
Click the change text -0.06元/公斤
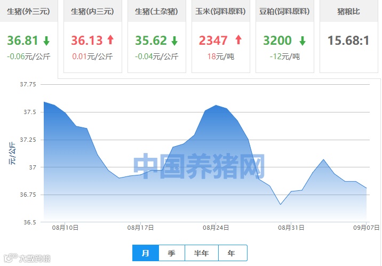[28, 57]
